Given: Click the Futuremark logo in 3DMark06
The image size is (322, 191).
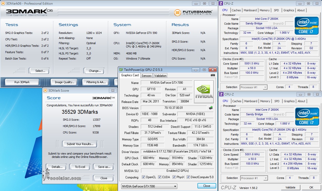Looking at the screenshot, I should click(x=193, y=13).
